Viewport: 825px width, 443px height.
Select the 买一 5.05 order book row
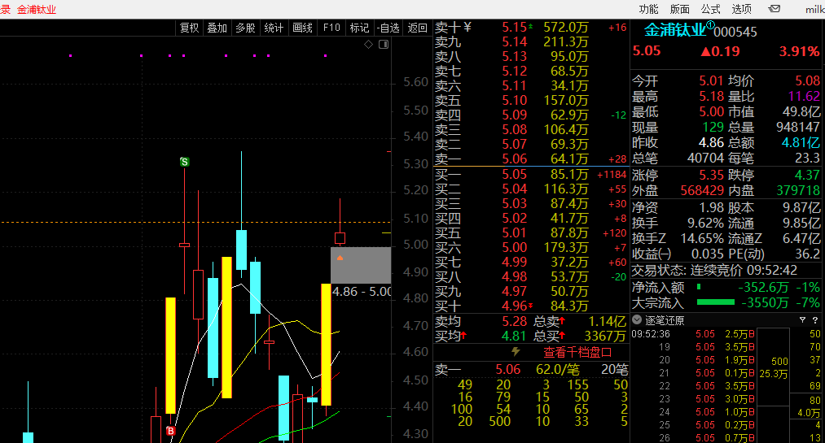[x=531, y=174]
